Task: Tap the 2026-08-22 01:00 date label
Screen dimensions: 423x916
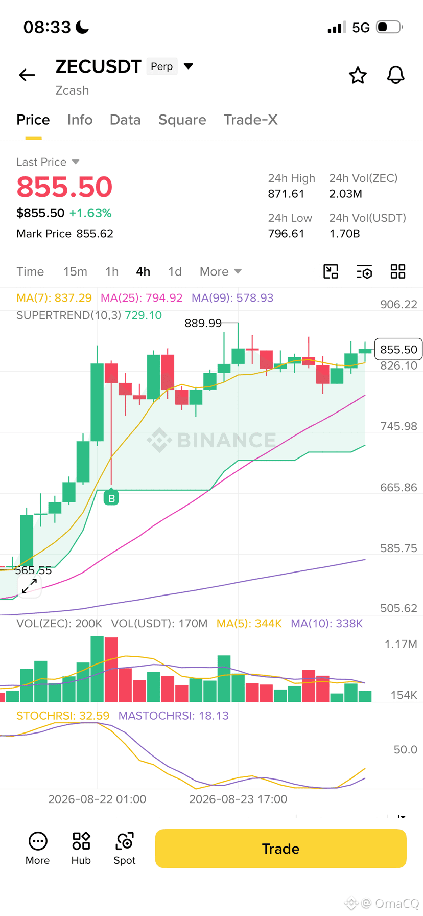Action: coord(97,799)
